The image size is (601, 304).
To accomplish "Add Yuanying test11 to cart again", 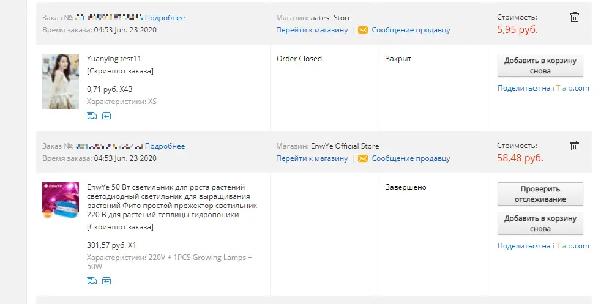I will (540, 65).
